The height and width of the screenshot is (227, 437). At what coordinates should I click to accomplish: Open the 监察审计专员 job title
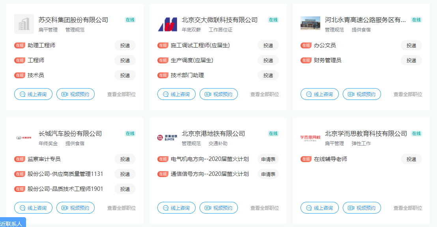[44, 159]
